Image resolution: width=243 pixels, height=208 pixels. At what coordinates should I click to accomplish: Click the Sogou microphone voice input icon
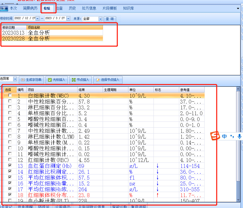click(x=239, y=136)
